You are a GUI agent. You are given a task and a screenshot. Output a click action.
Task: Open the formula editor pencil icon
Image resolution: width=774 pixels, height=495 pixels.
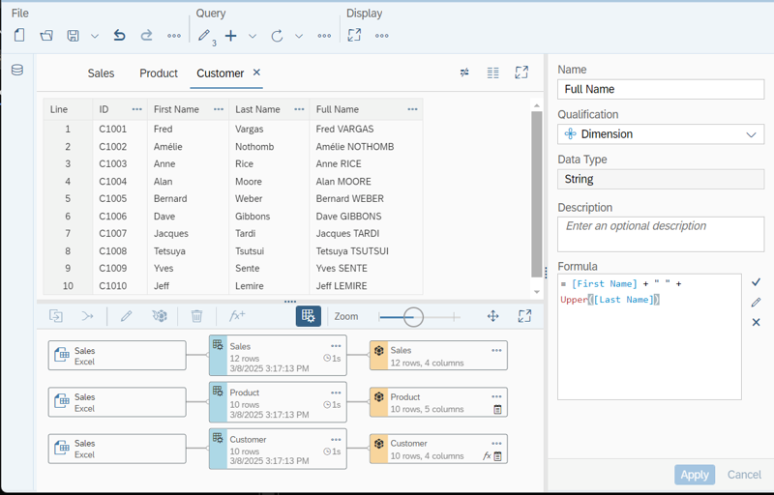pos(756,303)
